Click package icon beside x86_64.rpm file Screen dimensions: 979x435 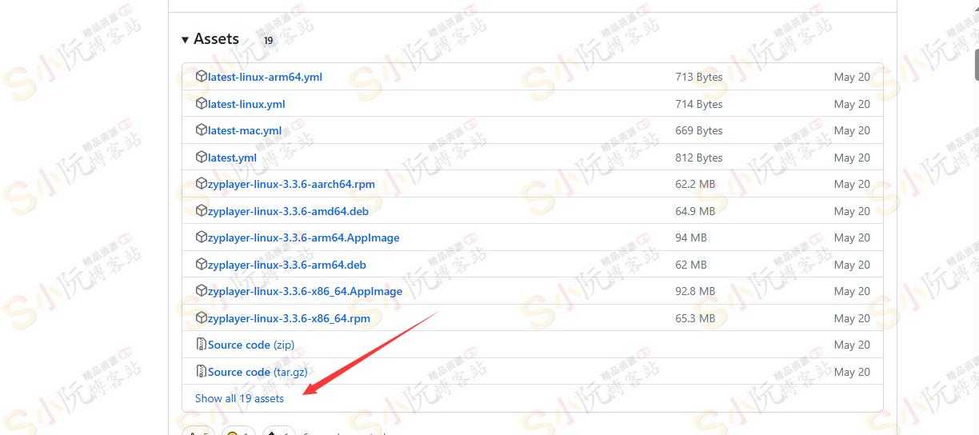click(x=202, y=317)
